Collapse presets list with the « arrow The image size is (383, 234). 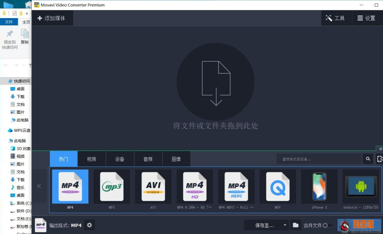pyautogui.click(x=39, y=186)
